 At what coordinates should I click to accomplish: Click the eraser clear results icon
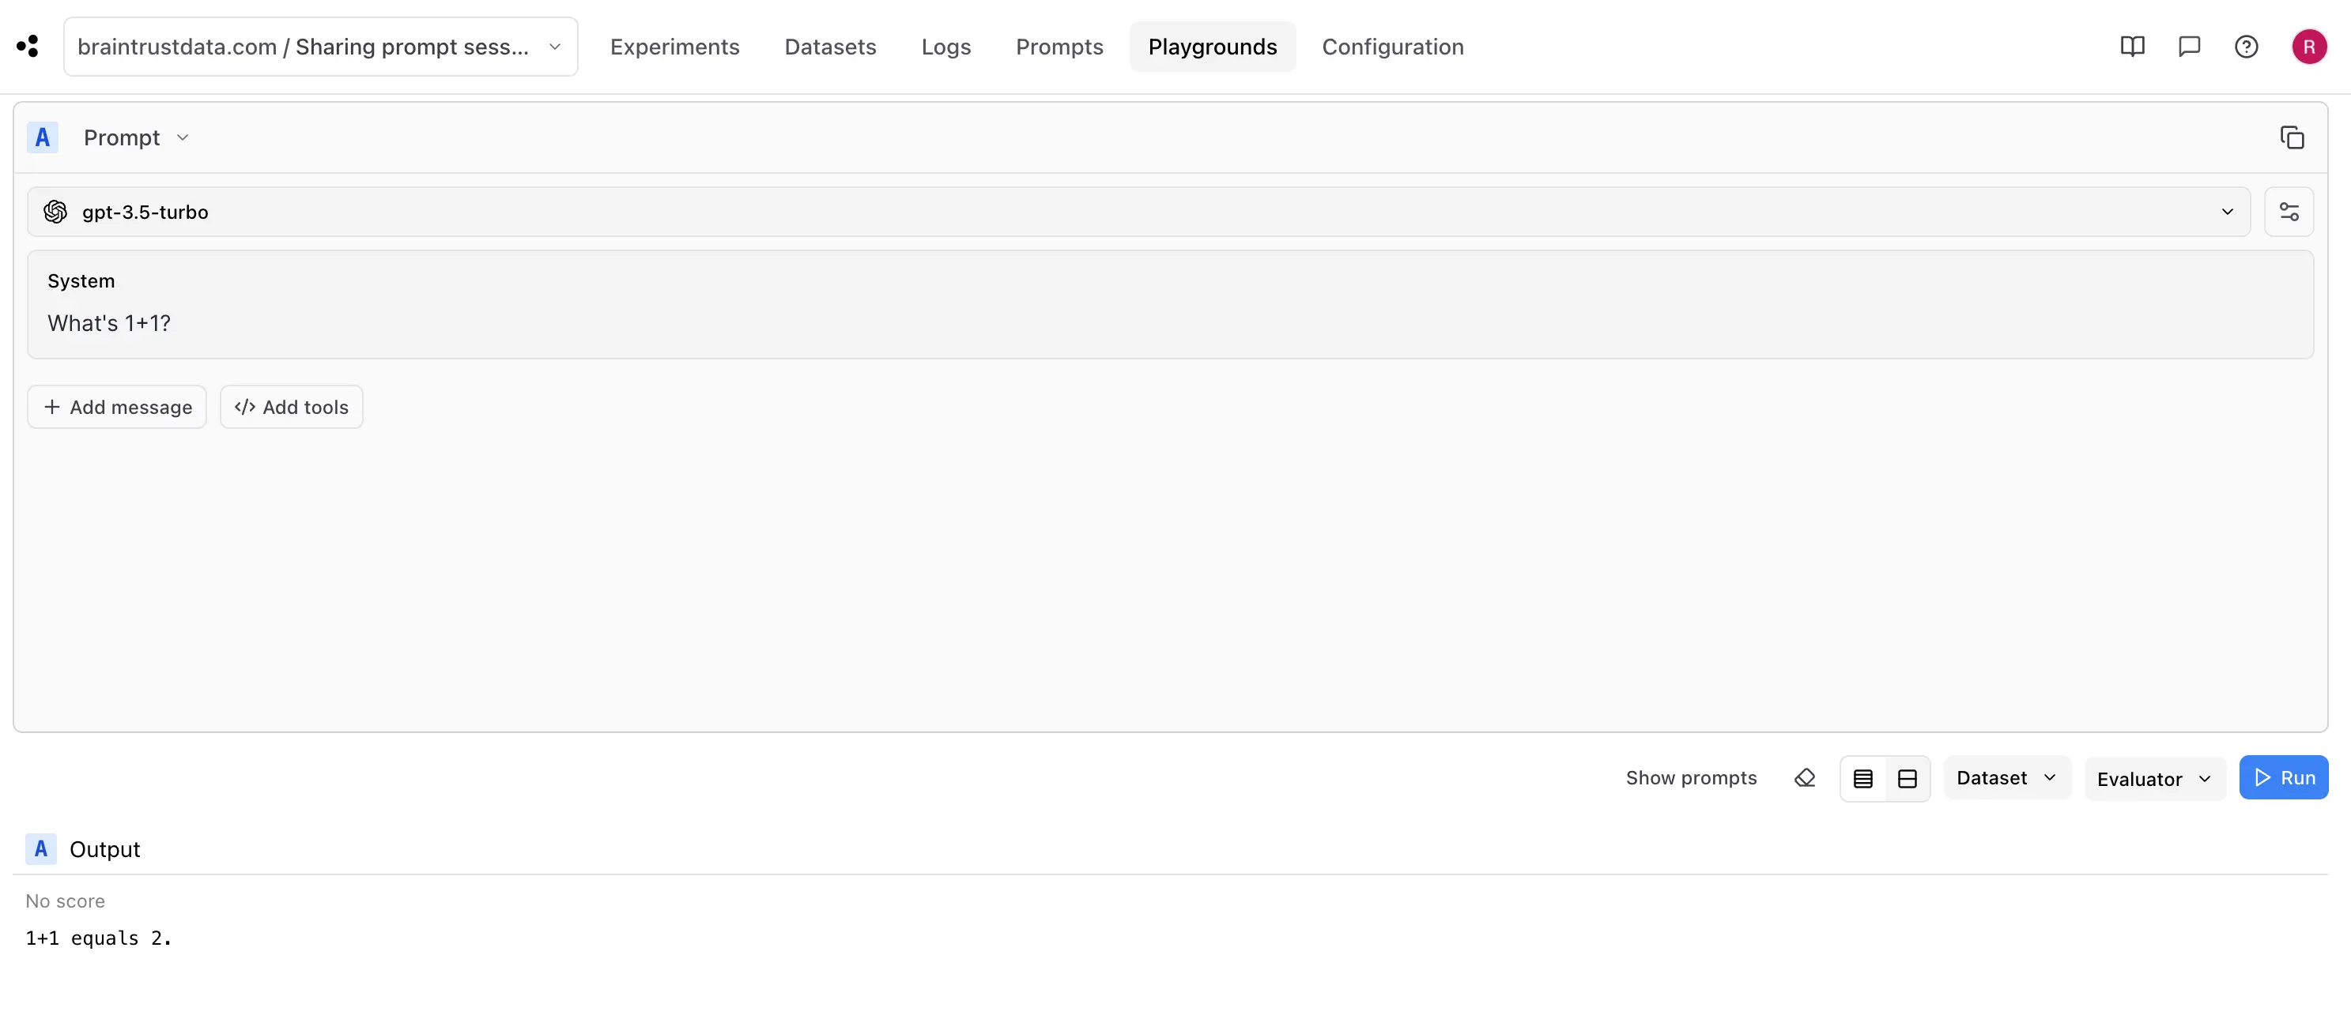click(x=1804, y=778)
